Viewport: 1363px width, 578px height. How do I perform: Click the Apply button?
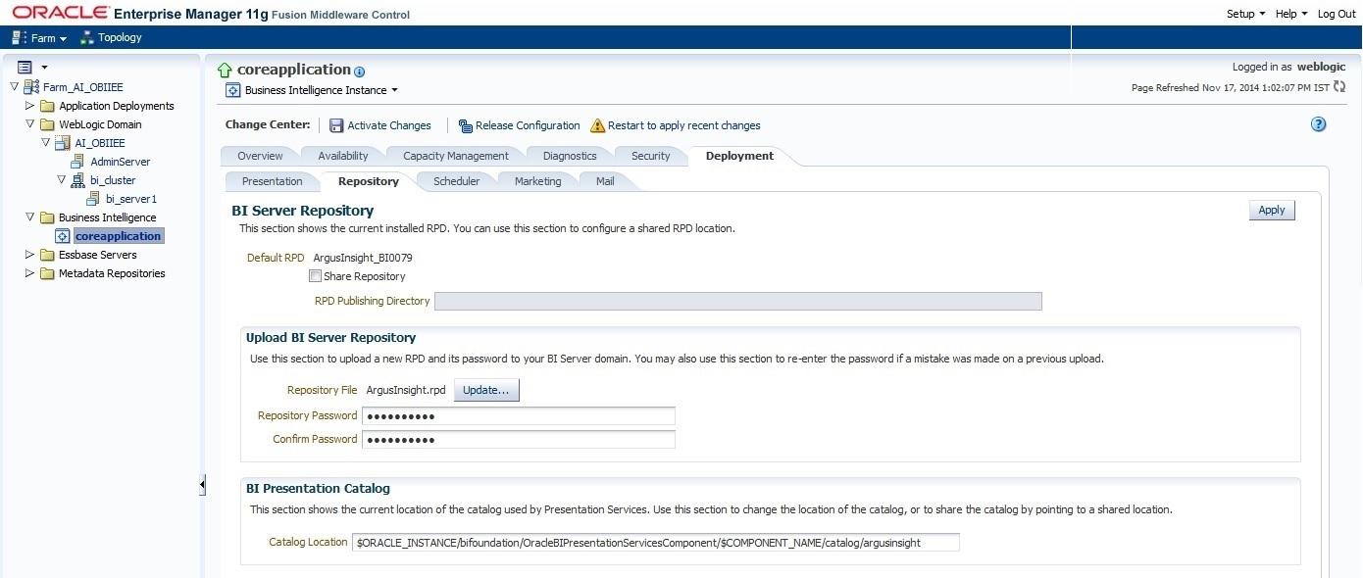point(1272,211)
